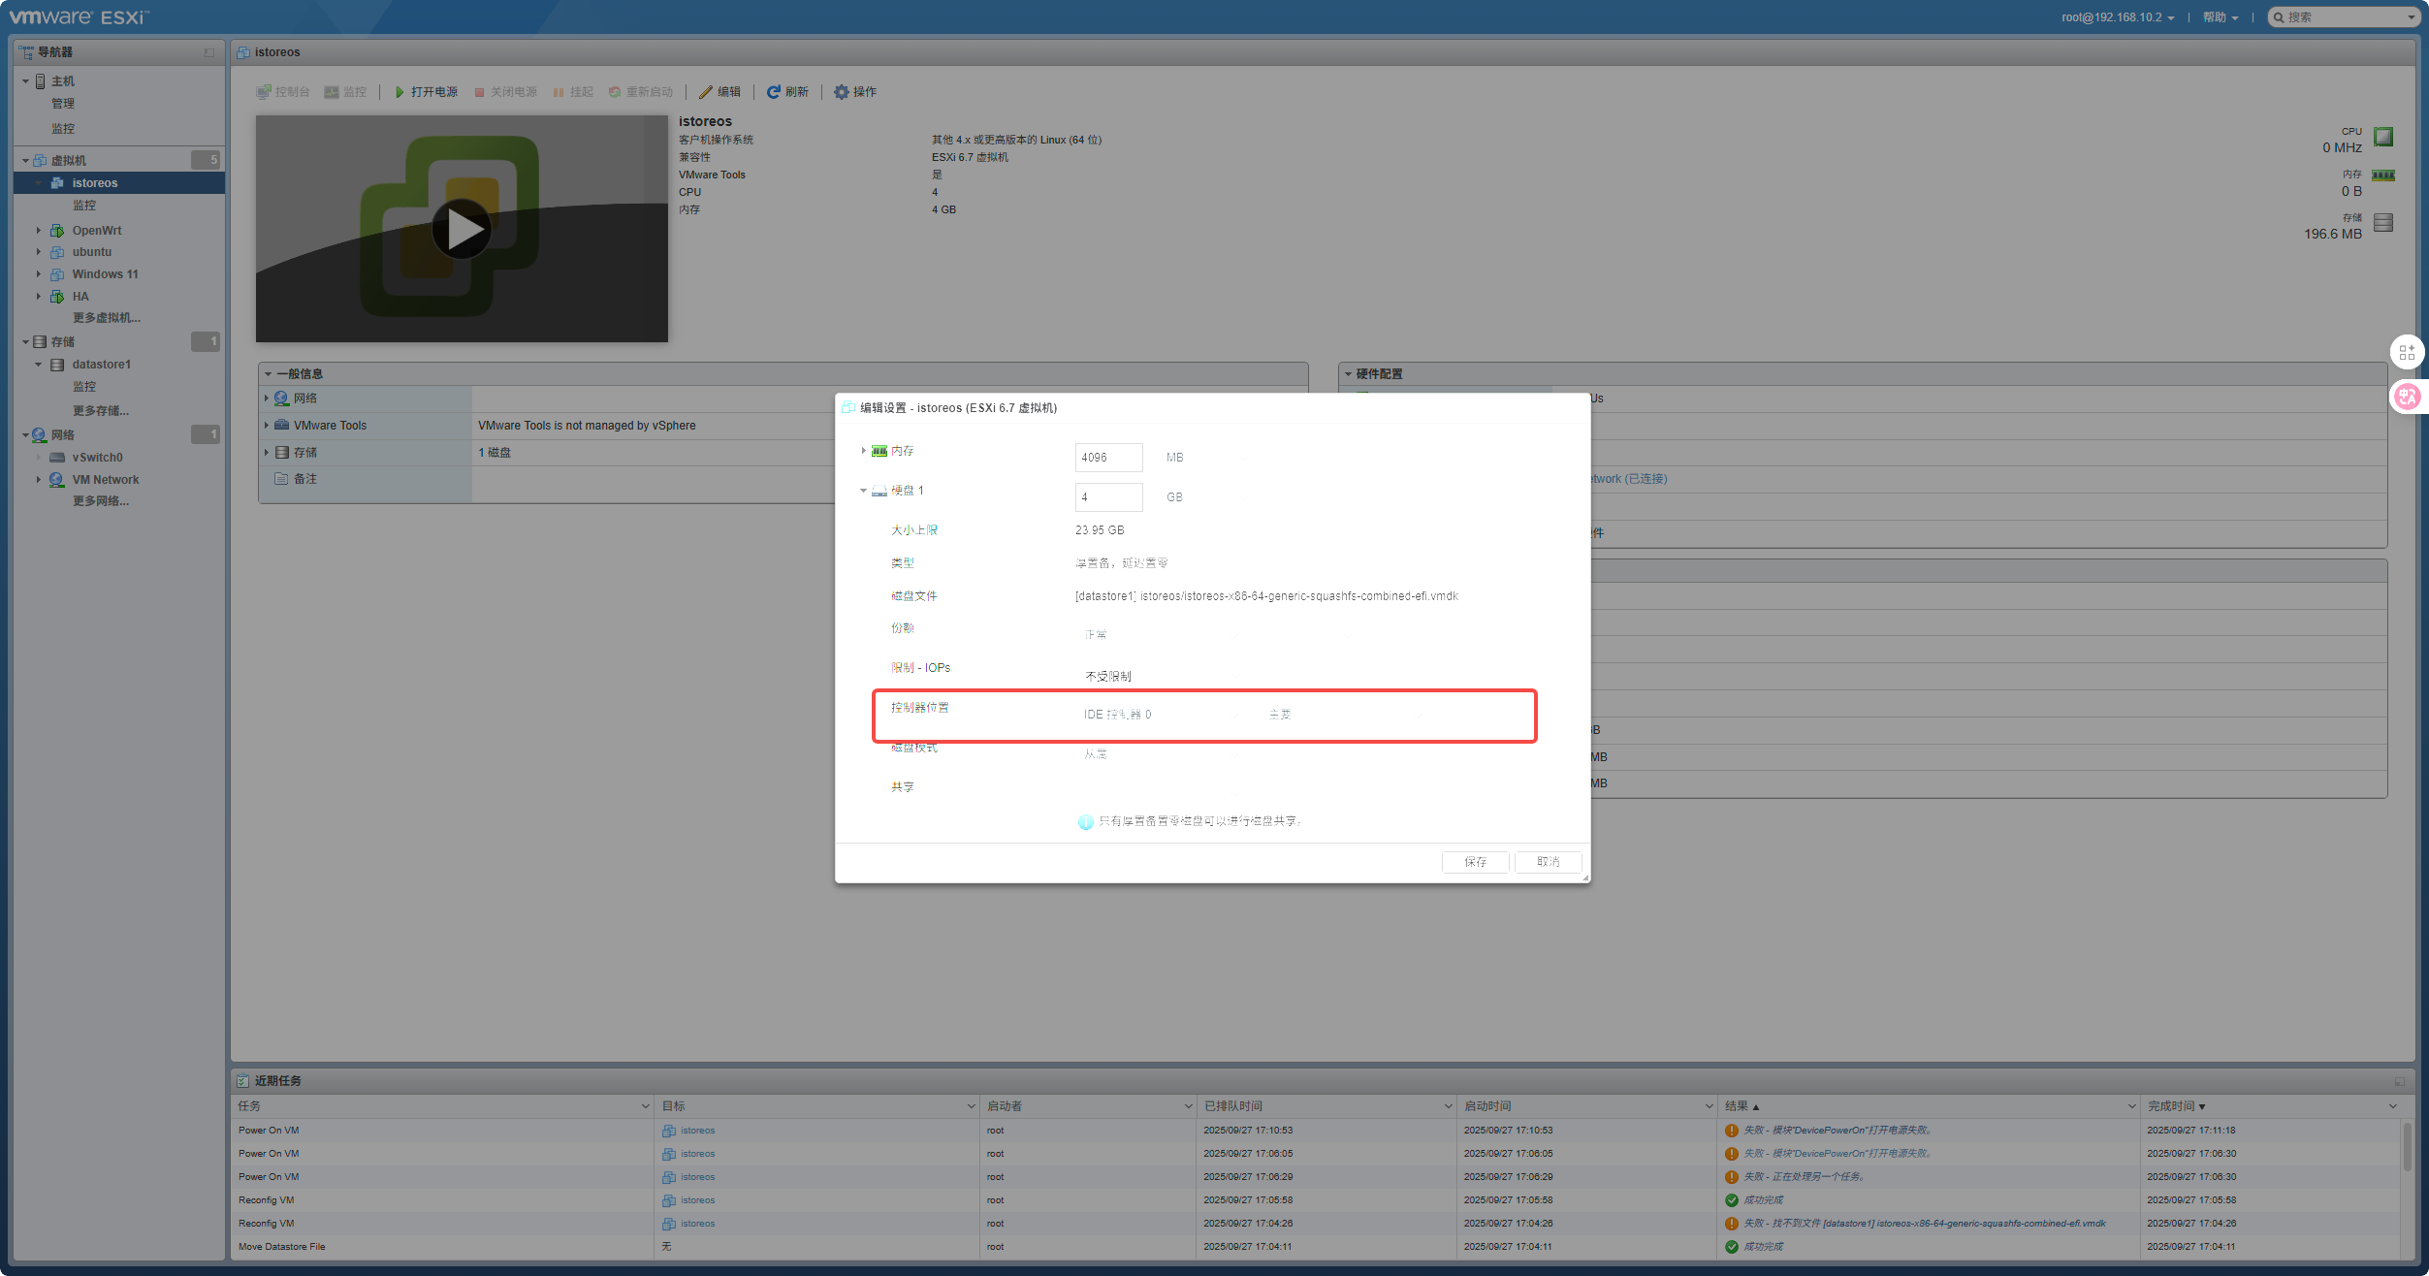
Task: Click the info icon beside the disk sharing note
Action: (x=1085, y=822)
